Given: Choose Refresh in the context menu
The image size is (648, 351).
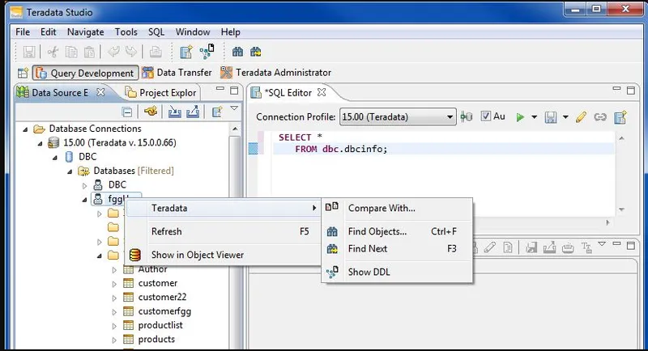Looking at the screenshot, I should [224, 231].
